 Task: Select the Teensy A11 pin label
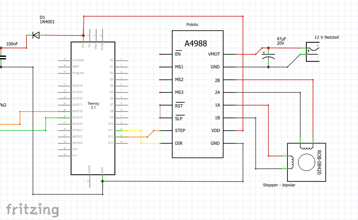(75, 156)
